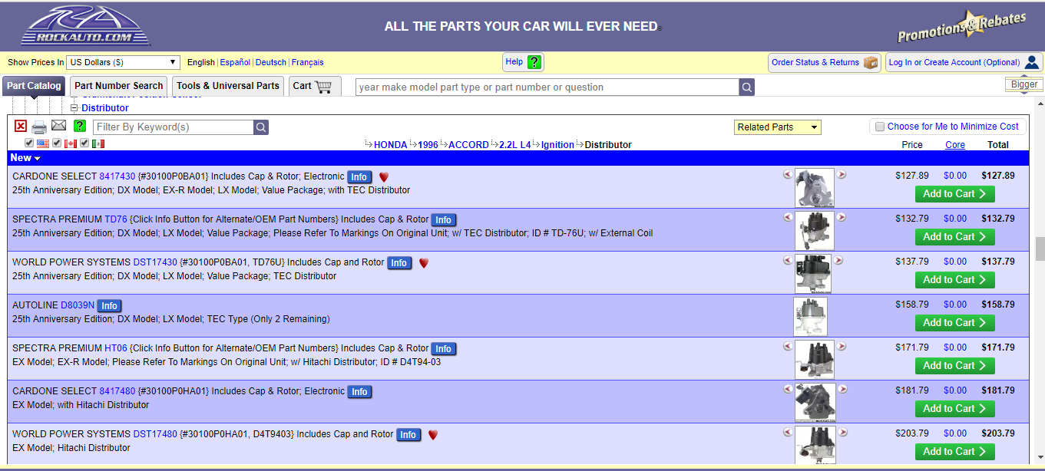Open the Related Parts dropdown
The width and height of the screenshot is (1045, 471).
[778, 127]
